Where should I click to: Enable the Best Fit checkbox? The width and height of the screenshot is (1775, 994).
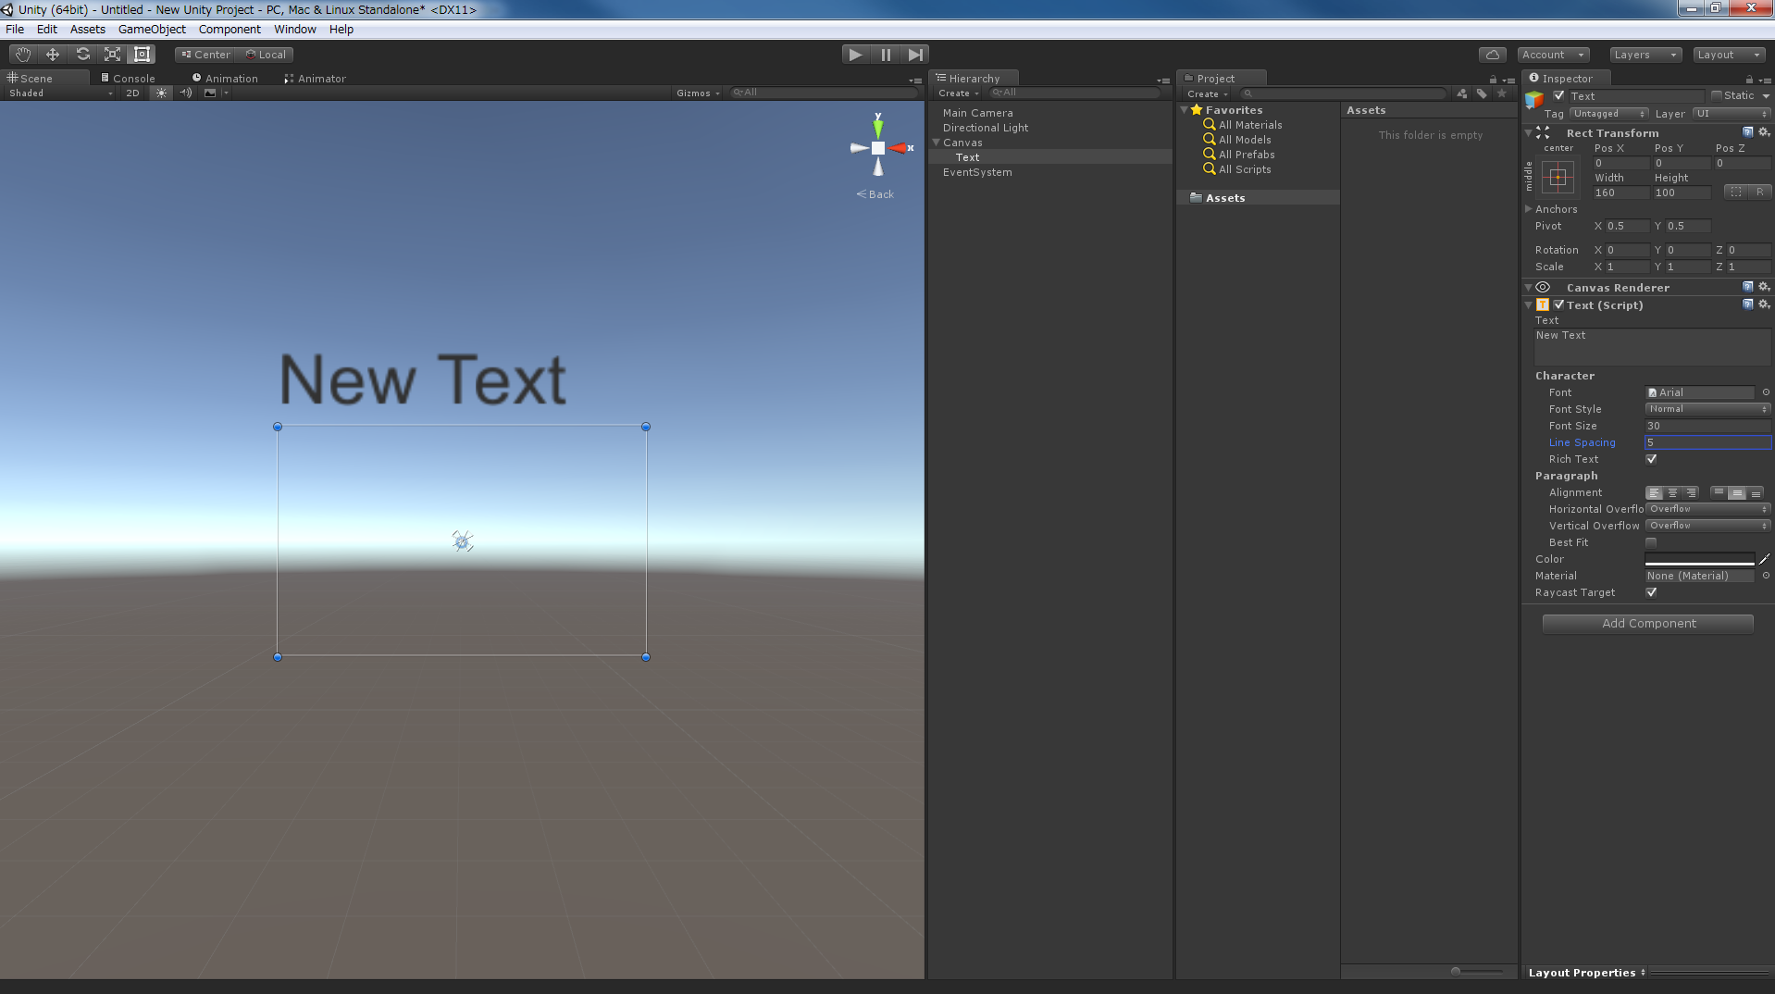click(x=1652, y=542)
